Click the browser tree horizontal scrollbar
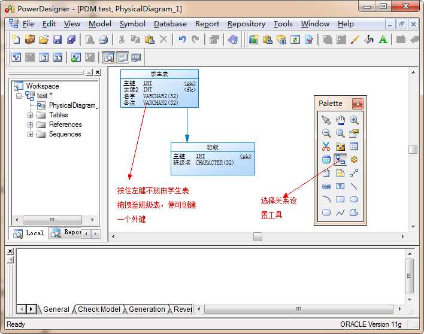 53,220
